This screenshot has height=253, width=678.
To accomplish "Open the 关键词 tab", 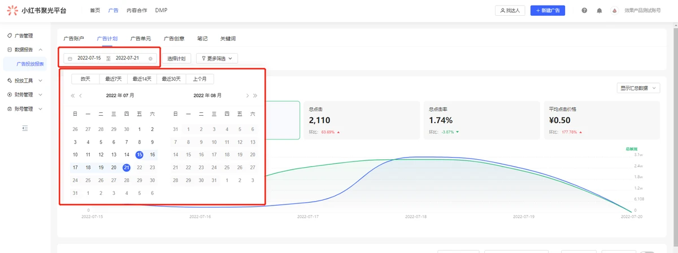I will (x=228, y=38).
